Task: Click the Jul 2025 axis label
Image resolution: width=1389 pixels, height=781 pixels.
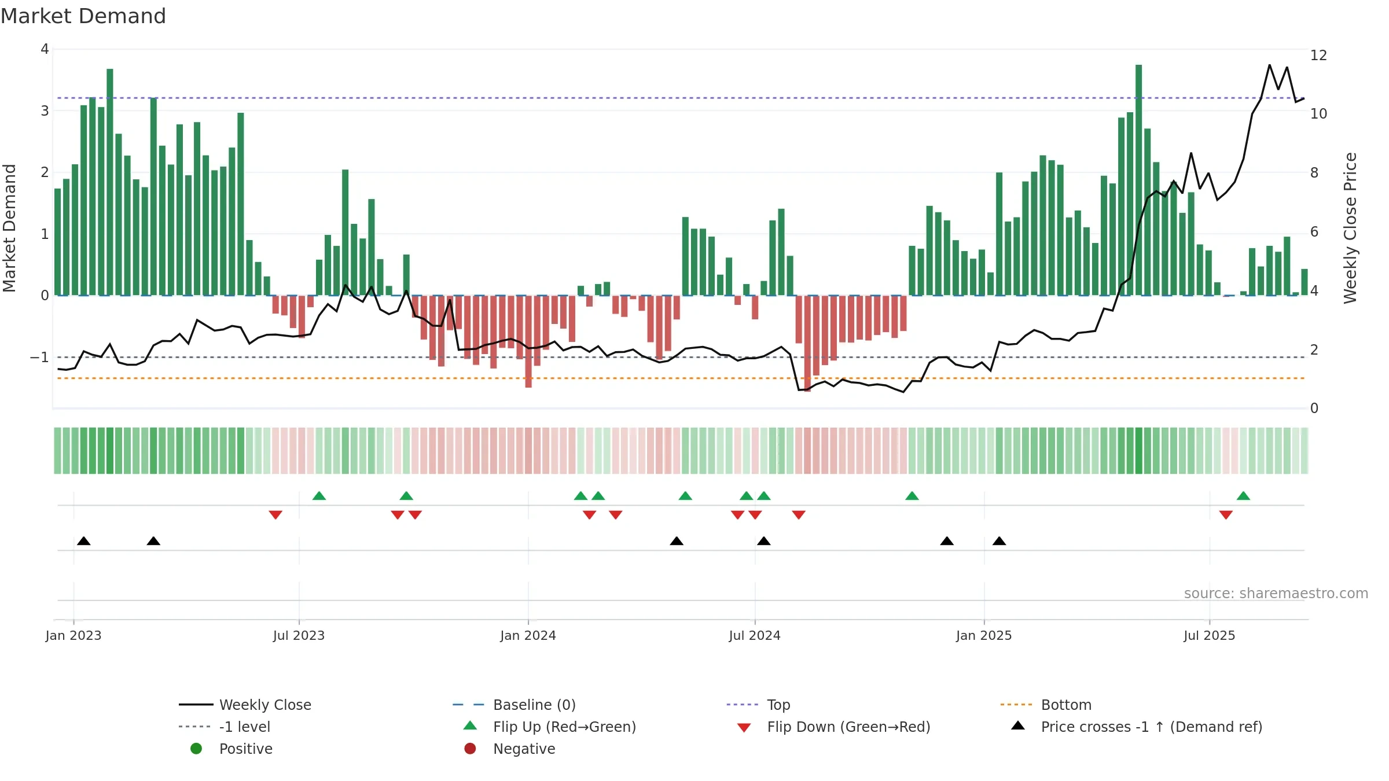Action: 1209,636
